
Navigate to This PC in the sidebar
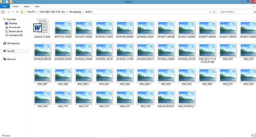coord(11,51)
